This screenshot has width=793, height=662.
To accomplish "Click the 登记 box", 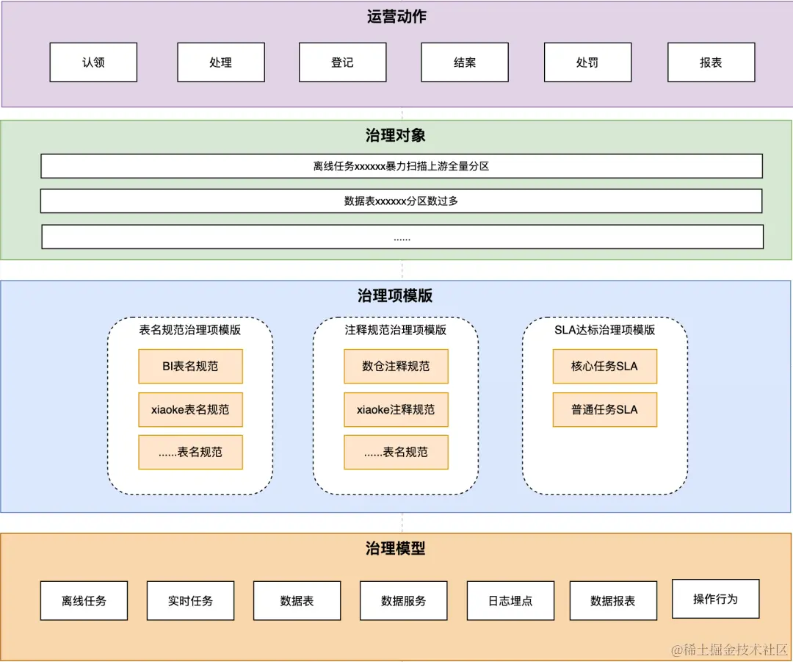I will pyautogui.click(x=342, y=62).
